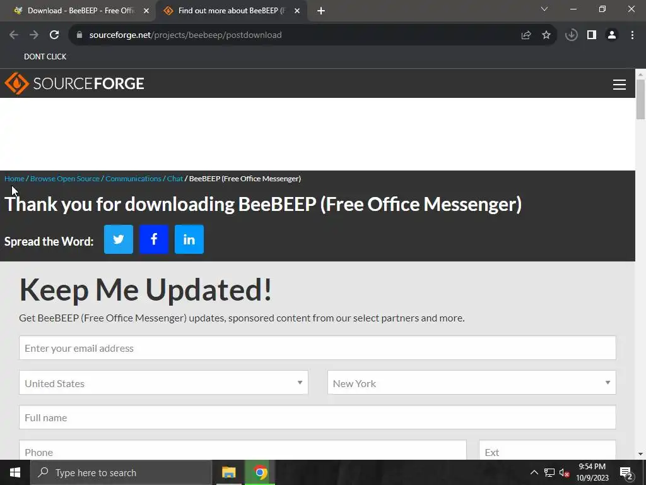The height and width of the screenshot is (485, 646).
Task: Reload the current page
Action: point(54,35)
